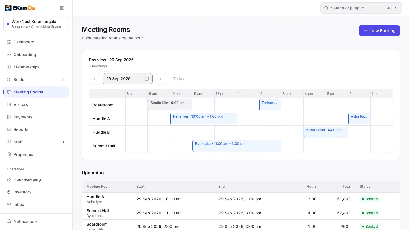Click the Onboarding person-plus icon

(9, 55)
